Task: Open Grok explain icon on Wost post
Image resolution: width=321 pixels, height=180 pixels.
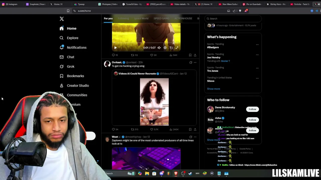Action: [x=191, y=137]
